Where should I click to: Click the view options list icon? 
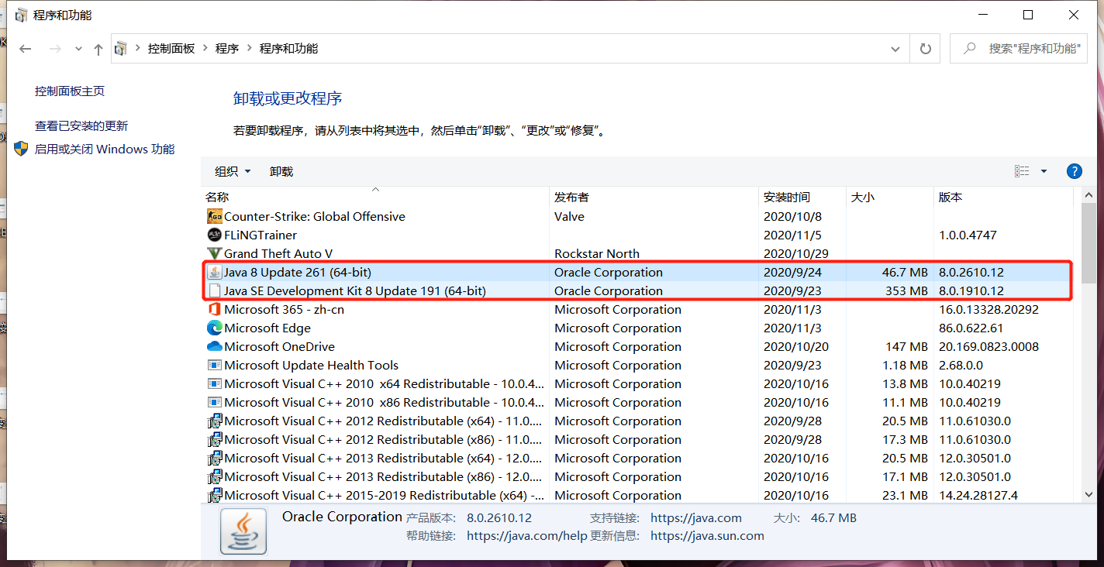click(1022, 171)
